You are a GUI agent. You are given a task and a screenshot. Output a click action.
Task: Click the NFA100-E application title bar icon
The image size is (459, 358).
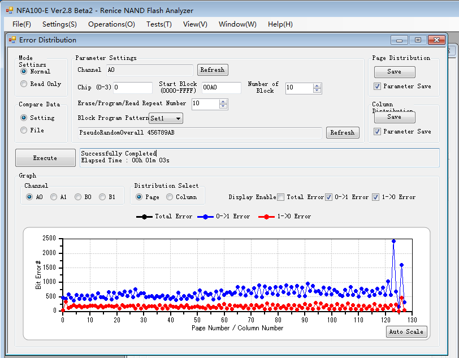click(10, 11)
